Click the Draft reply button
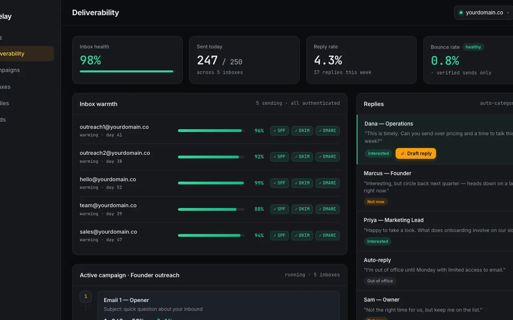This screenshot has height=320, width=513. point(416,154)
